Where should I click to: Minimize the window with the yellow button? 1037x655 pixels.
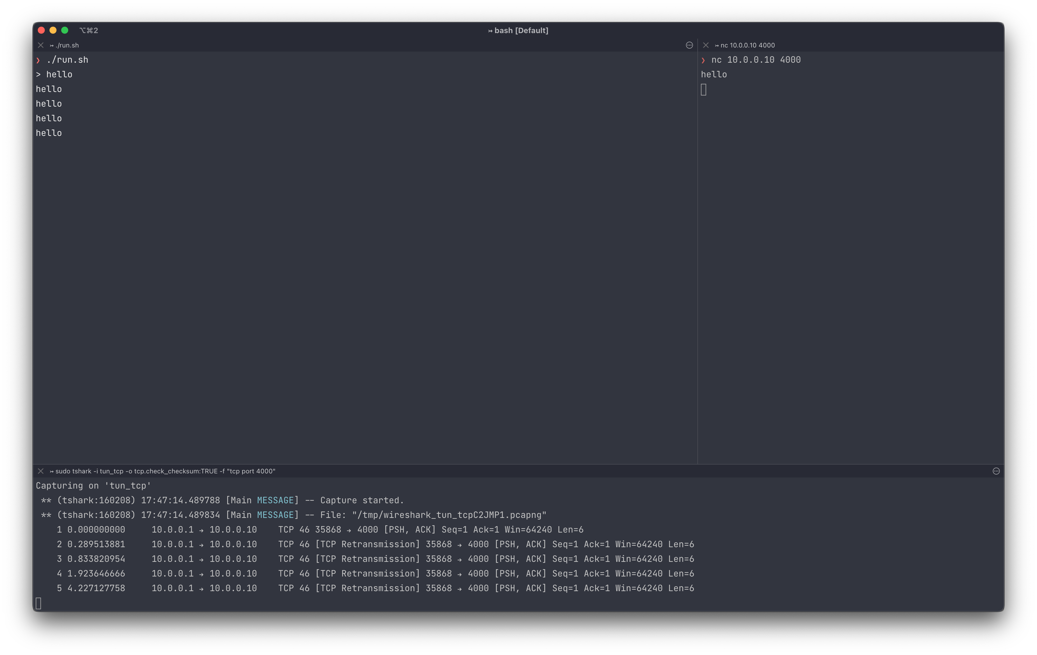(x=53, y=30)
